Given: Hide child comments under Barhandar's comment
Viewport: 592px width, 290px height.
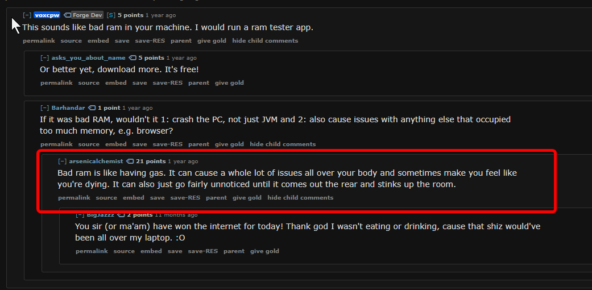Looking at the screenshot, I should click(x=283, y=144).
